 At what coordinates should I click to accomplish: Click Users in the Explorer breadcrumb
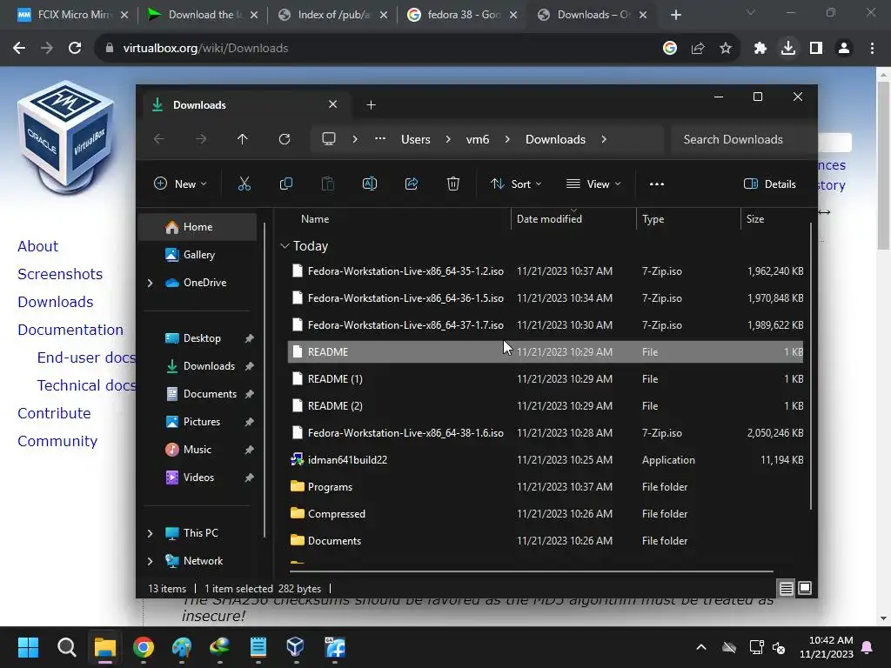tap(415, 139)
